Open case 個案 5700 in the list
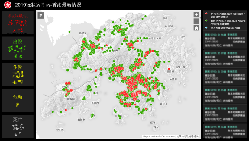249x141 pixels. tap(225, 77)
